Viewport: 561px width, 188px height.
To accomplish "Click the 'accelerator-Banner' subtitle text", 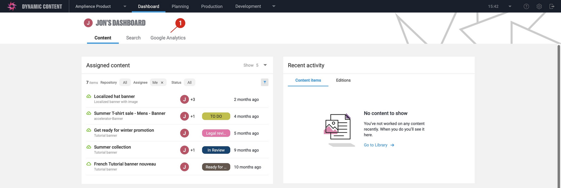I will coord(108,119).
